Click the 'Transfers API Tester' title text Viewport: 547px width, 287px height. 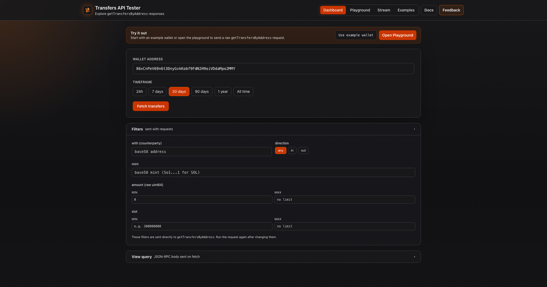click(x=118, y=8)
